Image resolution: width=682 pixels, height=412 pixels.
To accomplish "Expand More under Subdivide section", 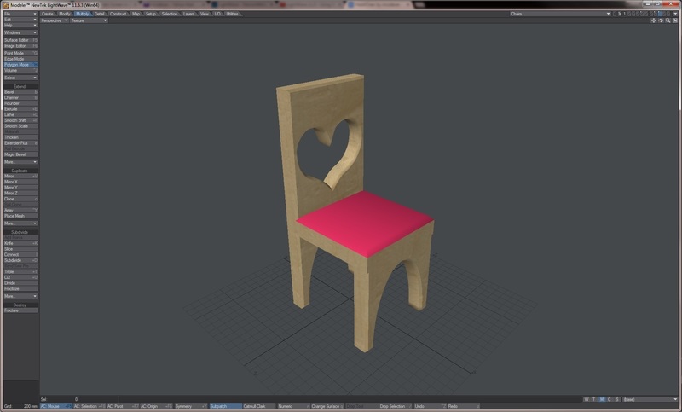I will click(x=20, y=296).
